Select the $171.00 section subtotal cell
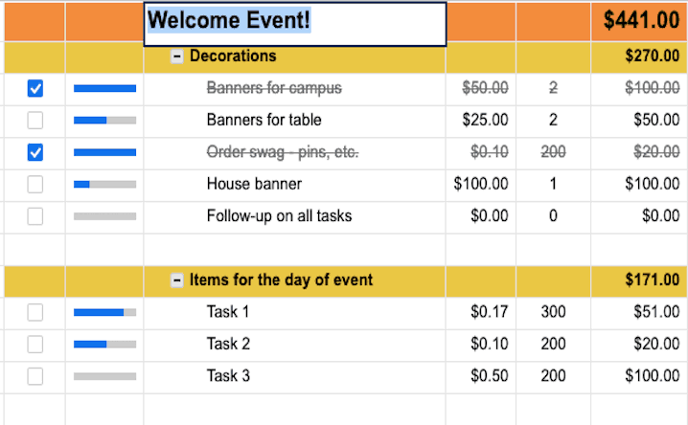 tap(639, 280)
